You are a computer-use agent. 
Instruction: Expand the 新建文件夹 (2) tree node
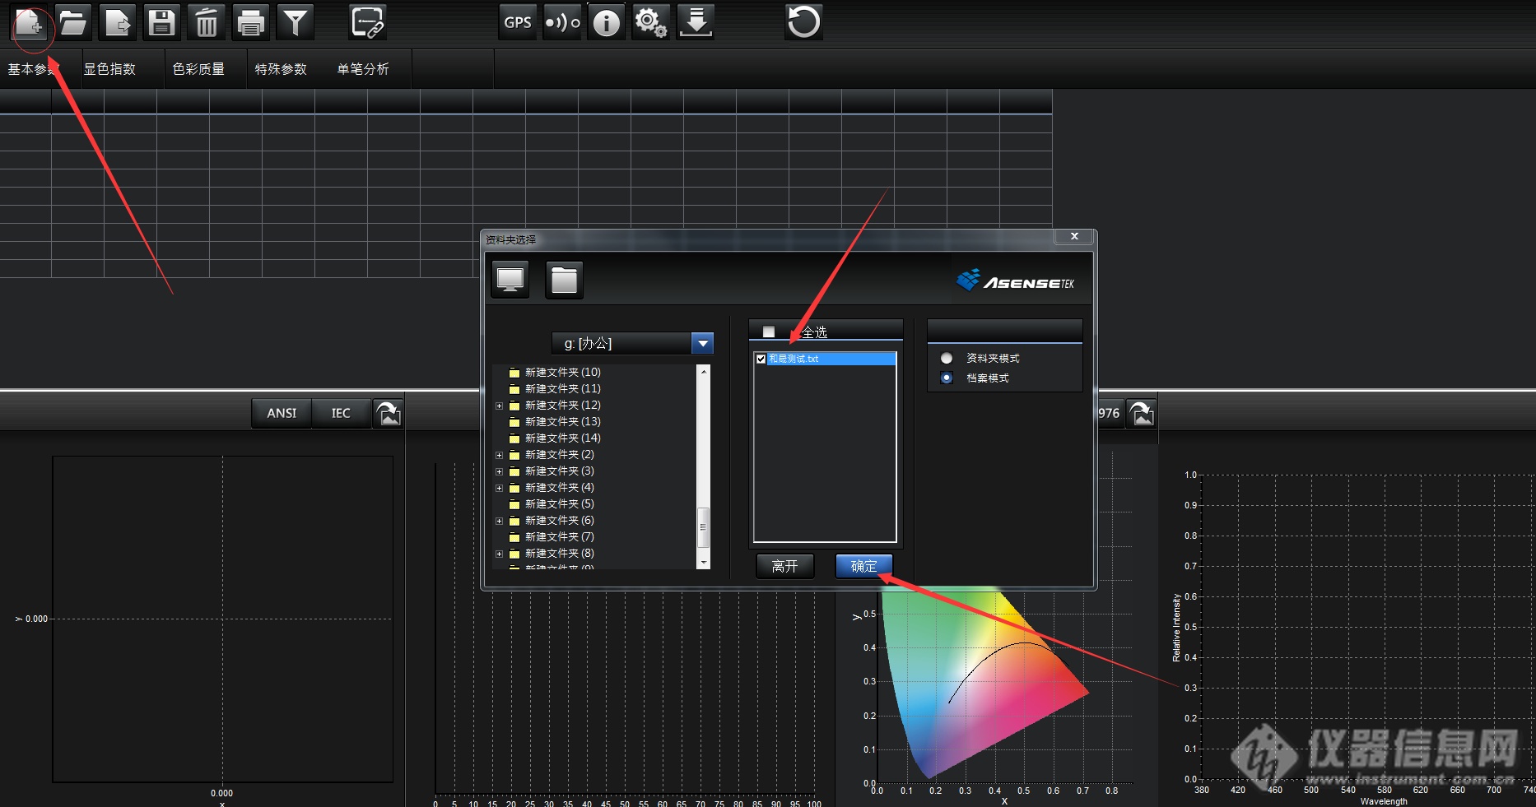pos(499,455)
